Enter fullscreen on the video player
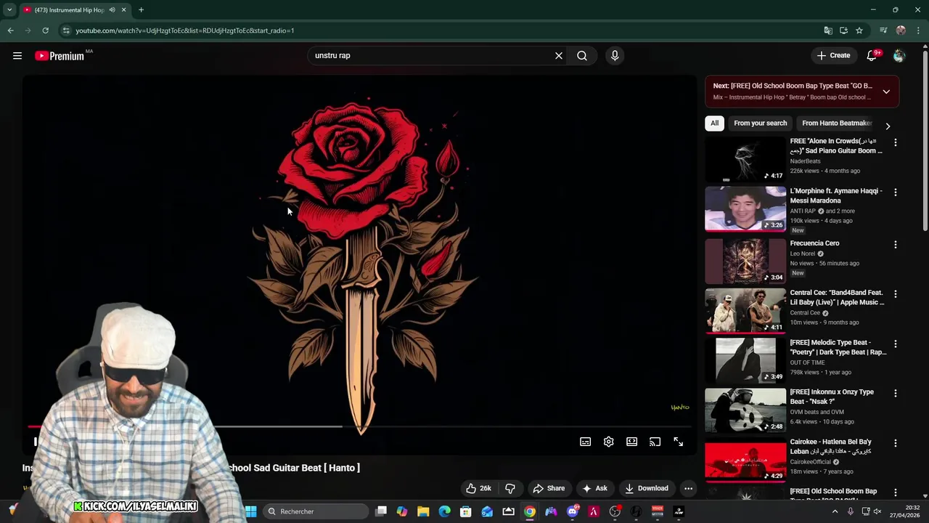The width and height of the screenshot is (929, 523). pos(679,442)
